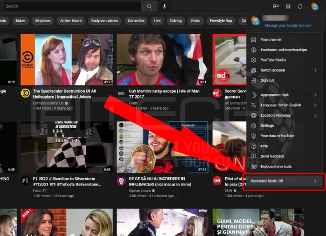Open the Impractical Jokers helicopters video thumbnail

pyautogui.click(x=67, y=60)
